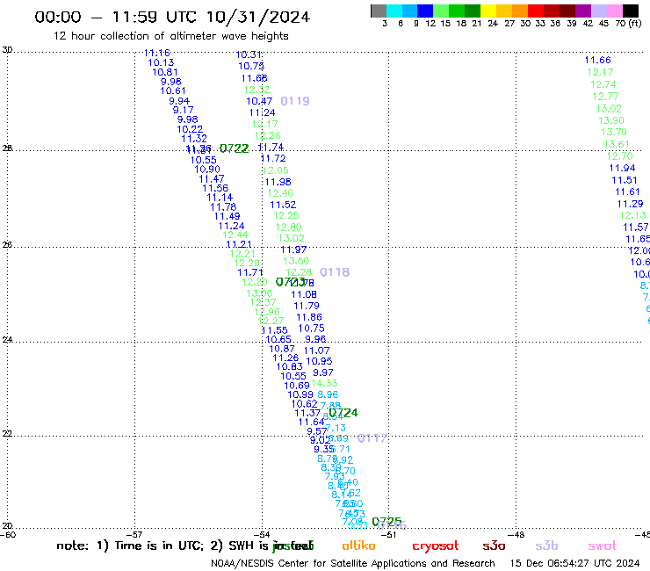Click the light green 15 ft legend swatch
The image size is (650, 571).
coord(441,11)
